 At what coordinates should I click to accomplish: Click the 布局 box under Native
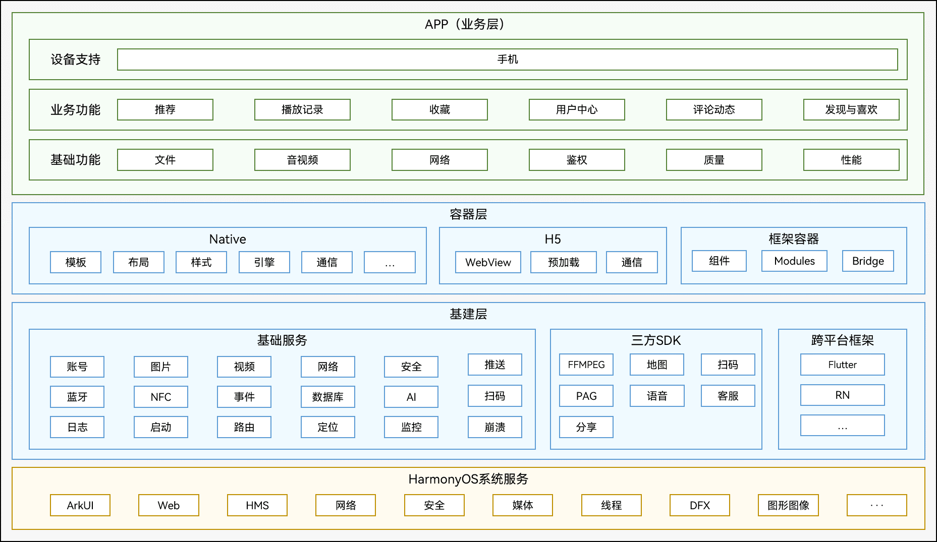coord(139,262)
